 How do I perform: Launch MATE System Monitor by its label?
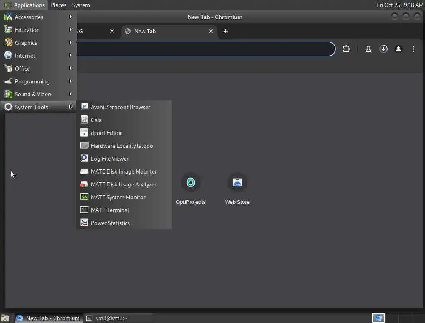118,198
